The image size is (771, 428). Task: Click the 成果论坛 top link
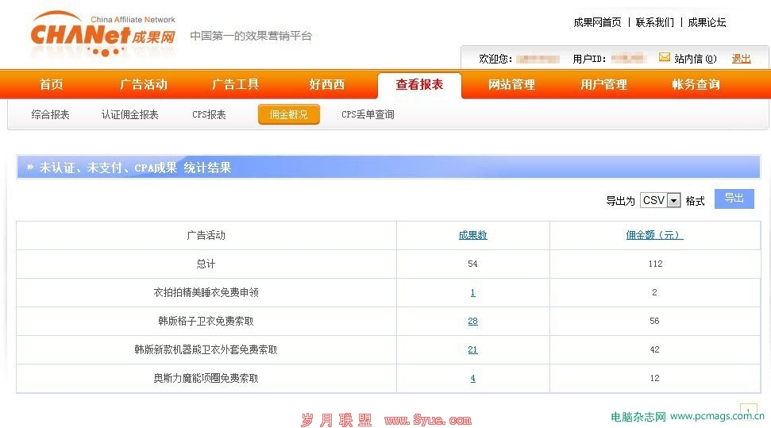(707, 22)
